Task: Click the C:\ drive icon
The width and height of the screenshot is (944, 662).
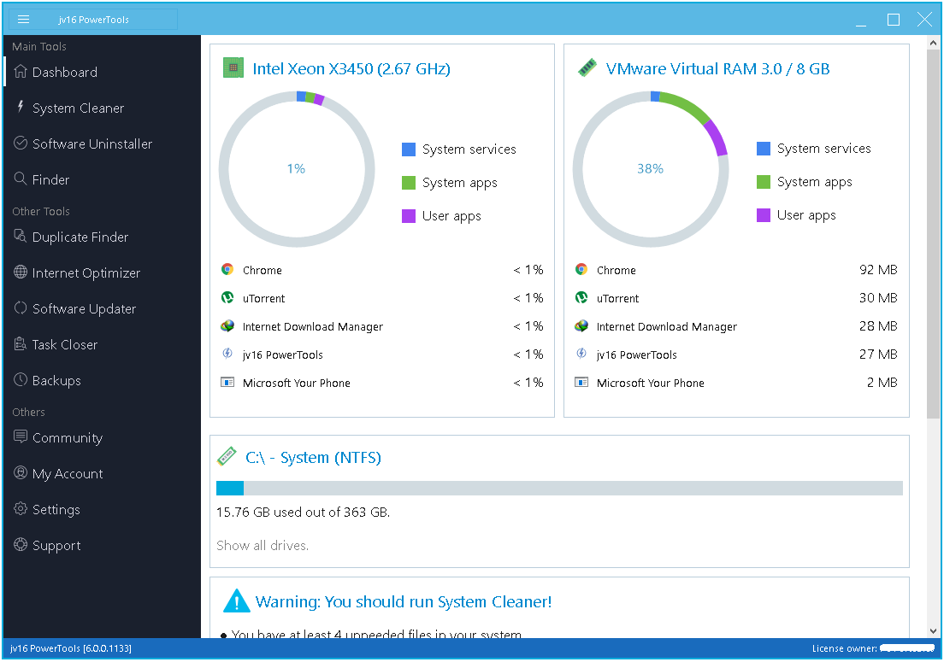Action: click(227, 456)
